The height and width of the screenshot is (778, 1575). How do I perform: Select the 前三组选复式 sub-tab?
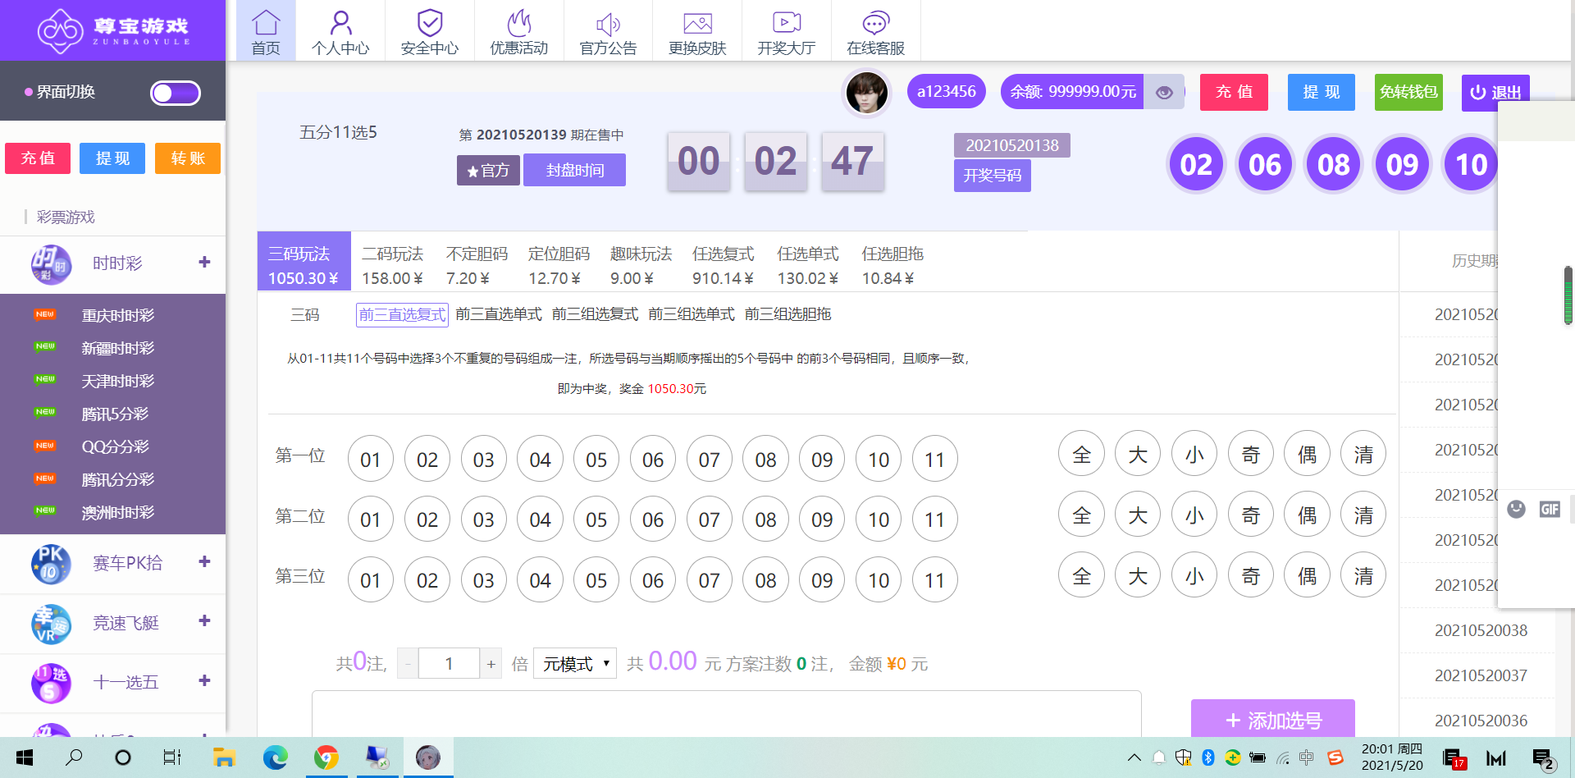[595, 314]
